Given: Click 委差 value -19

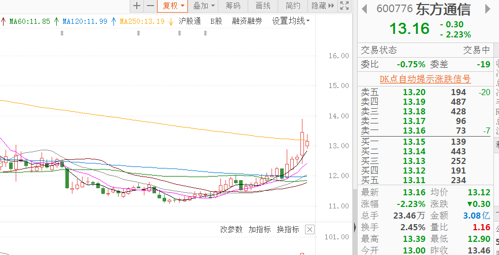Looking at the screenshot, I should point(483,65).
